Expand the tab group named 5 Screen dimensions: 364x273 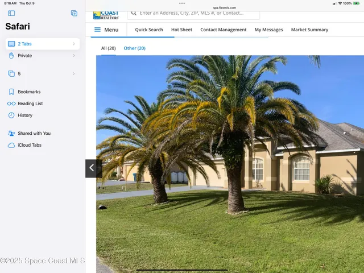pos(73,74)
